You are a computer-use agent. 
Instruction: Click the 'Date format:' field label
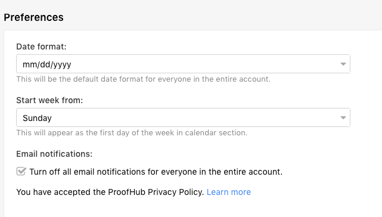point(41,46)
